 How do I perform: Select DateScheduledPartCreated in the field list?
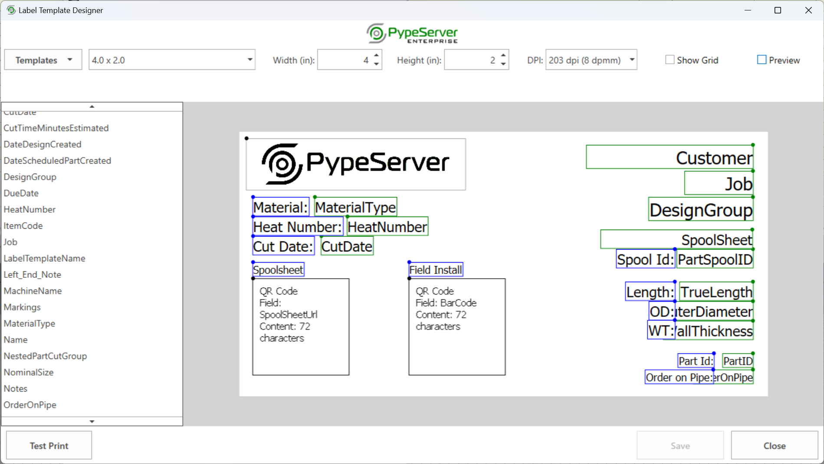58,161
